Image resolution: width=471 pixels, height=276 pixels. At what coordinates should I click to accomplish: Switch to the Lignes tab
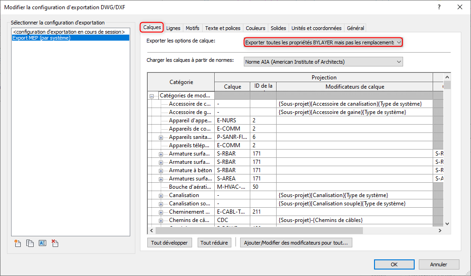pos(173,28)
